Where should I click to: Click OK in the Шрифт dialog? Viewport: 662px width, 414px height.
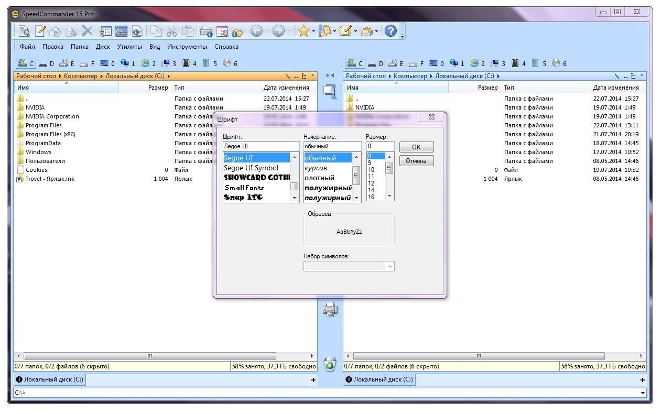(416, 147)
